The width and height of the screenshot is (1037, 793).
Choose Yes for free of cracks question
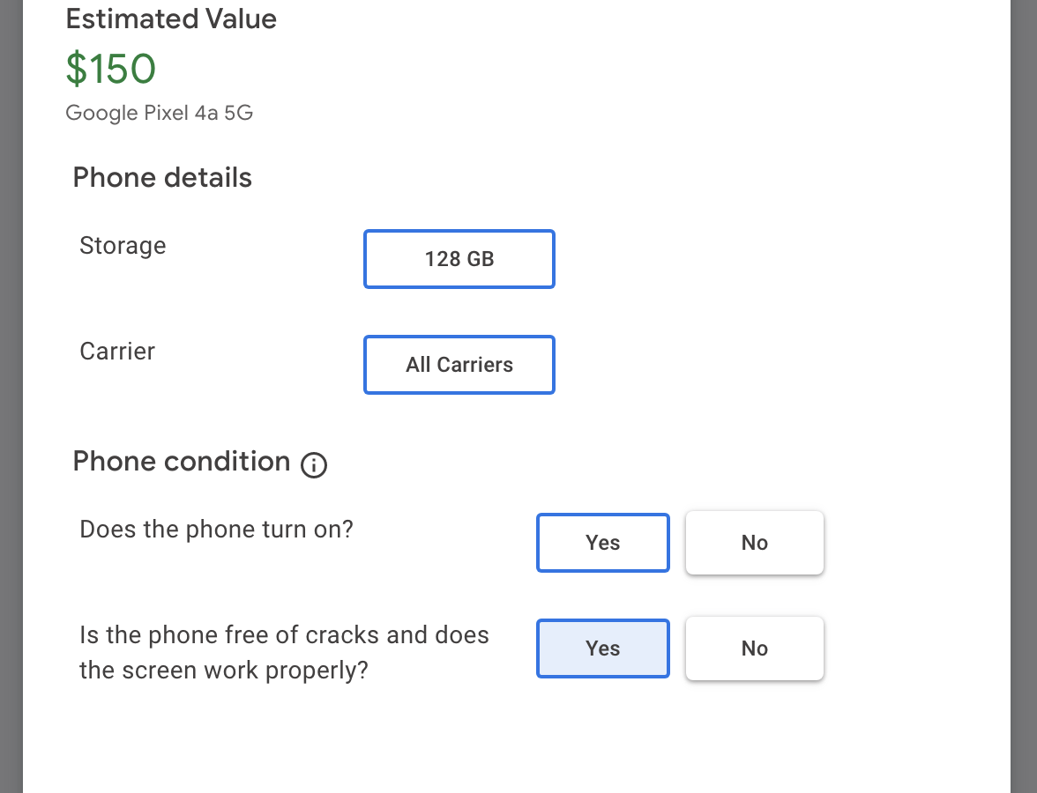pyautogui.click(x=603, y=648)
